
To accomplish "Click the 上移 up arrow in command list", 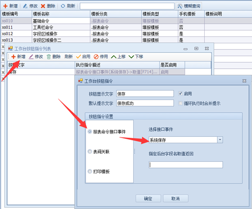I will (114, 57).
